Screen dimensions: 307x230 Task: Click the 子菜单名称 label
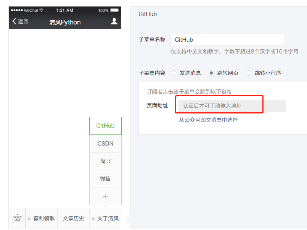click(152, 39)
